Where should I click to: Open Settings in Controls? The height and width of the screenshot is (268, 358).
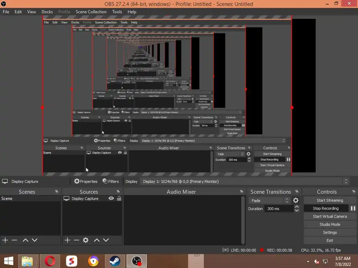(x=330, y=232)
